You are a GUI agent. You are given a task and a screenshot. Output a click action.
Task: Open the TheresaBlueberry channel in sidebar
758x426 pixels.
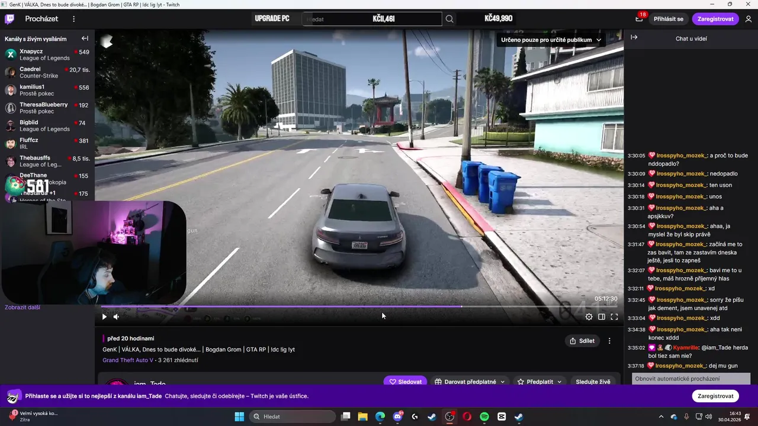click(47, 108)
